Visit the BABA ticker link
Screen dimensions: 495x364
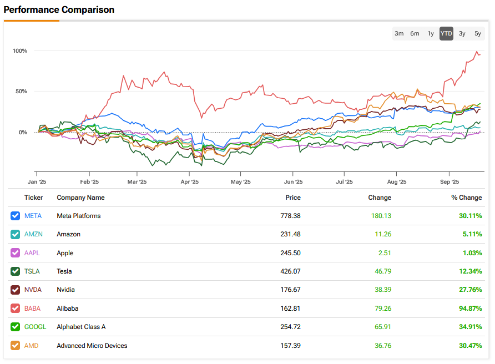pos(33,309)
